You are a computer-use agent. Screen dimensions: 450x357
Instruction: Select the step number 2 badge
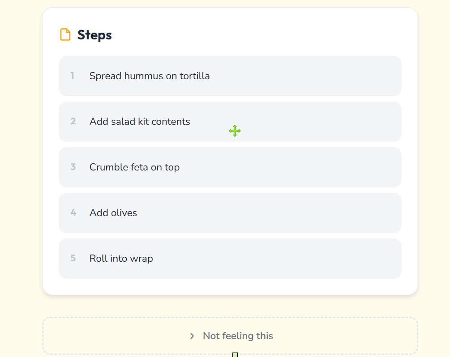click(x=73, y=122)
